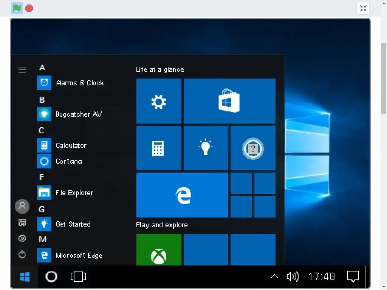Click the Cortana circle on taskbar

point(51,277)
